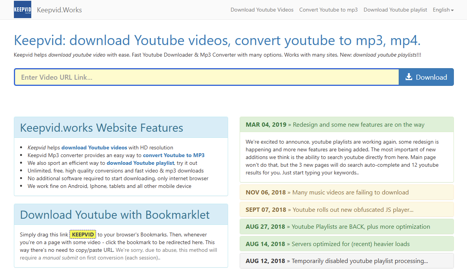Follow the 'download Youtube playlist' feature link
This screenshot has width=467, height=273.
[x=140, y=163]
